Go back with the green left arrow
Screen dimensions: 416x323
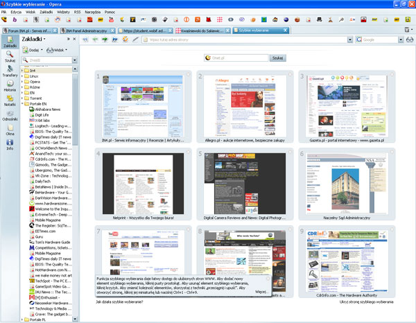[95, 40]
